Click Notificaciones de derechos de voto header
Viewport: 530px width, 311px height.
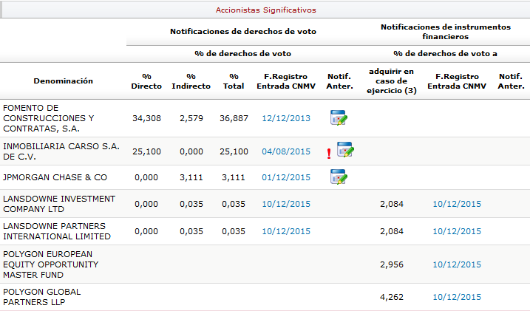(243, 32)
